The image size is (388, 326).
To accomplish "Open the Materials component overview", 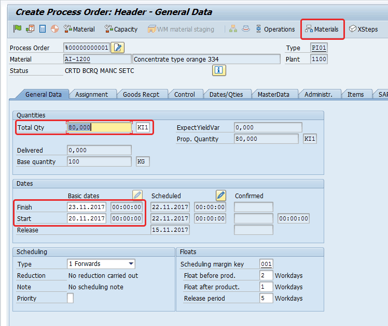I will click(322, 29).
